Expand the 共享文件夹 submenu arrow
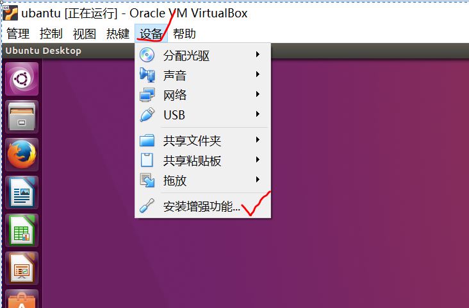 [258, 140]
